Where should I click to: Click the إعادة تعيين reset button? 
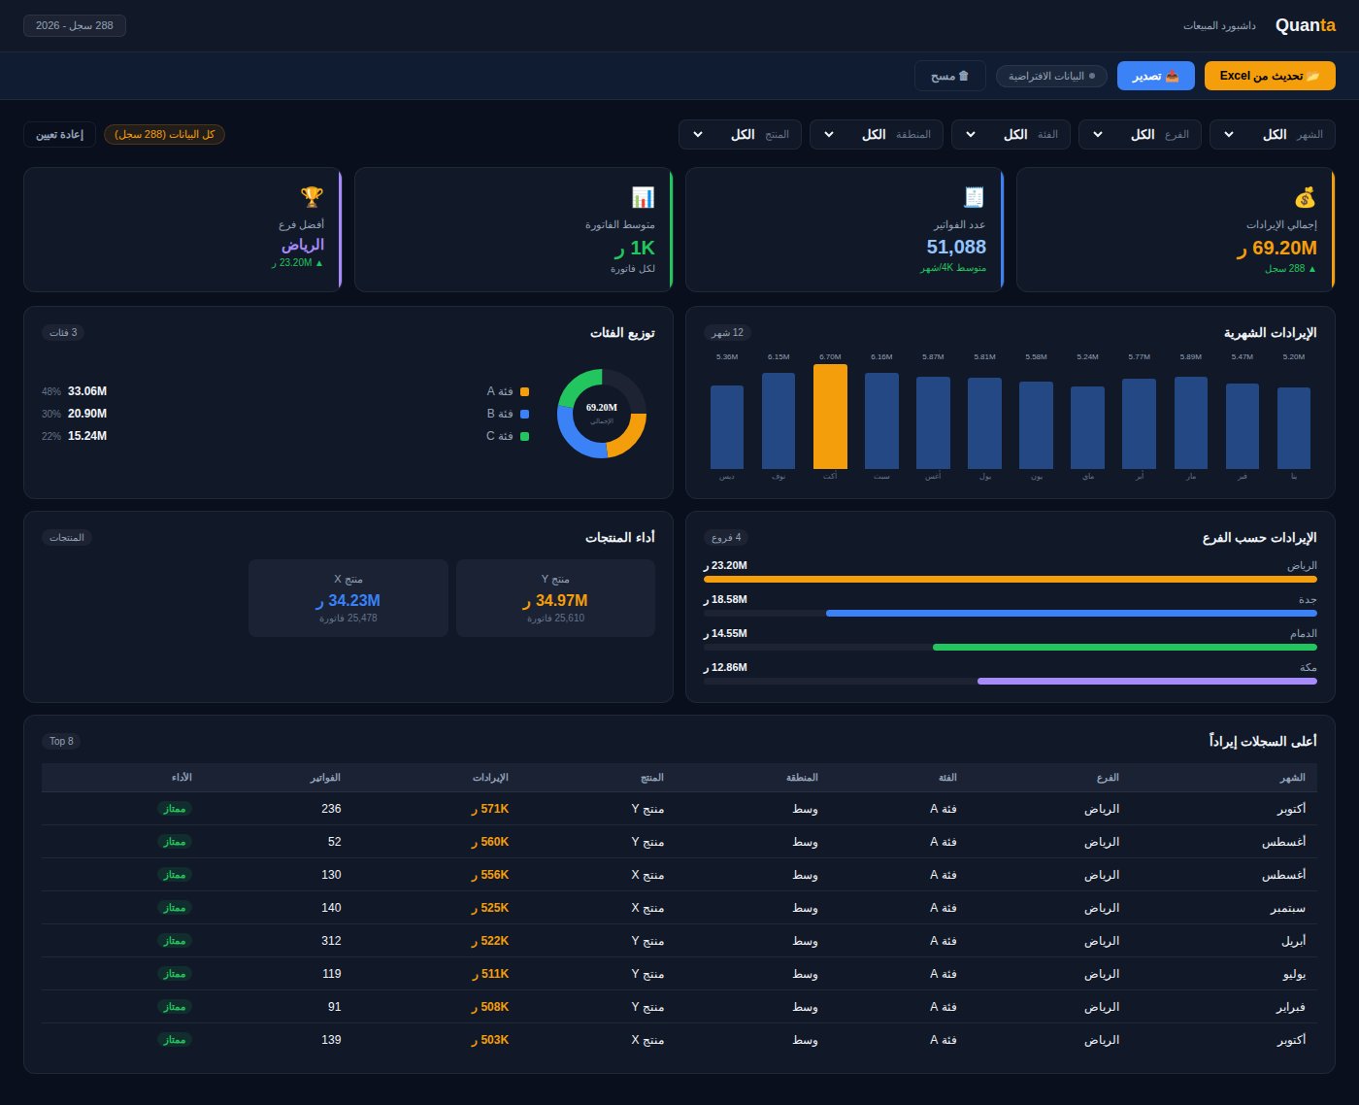pos(59,134)
